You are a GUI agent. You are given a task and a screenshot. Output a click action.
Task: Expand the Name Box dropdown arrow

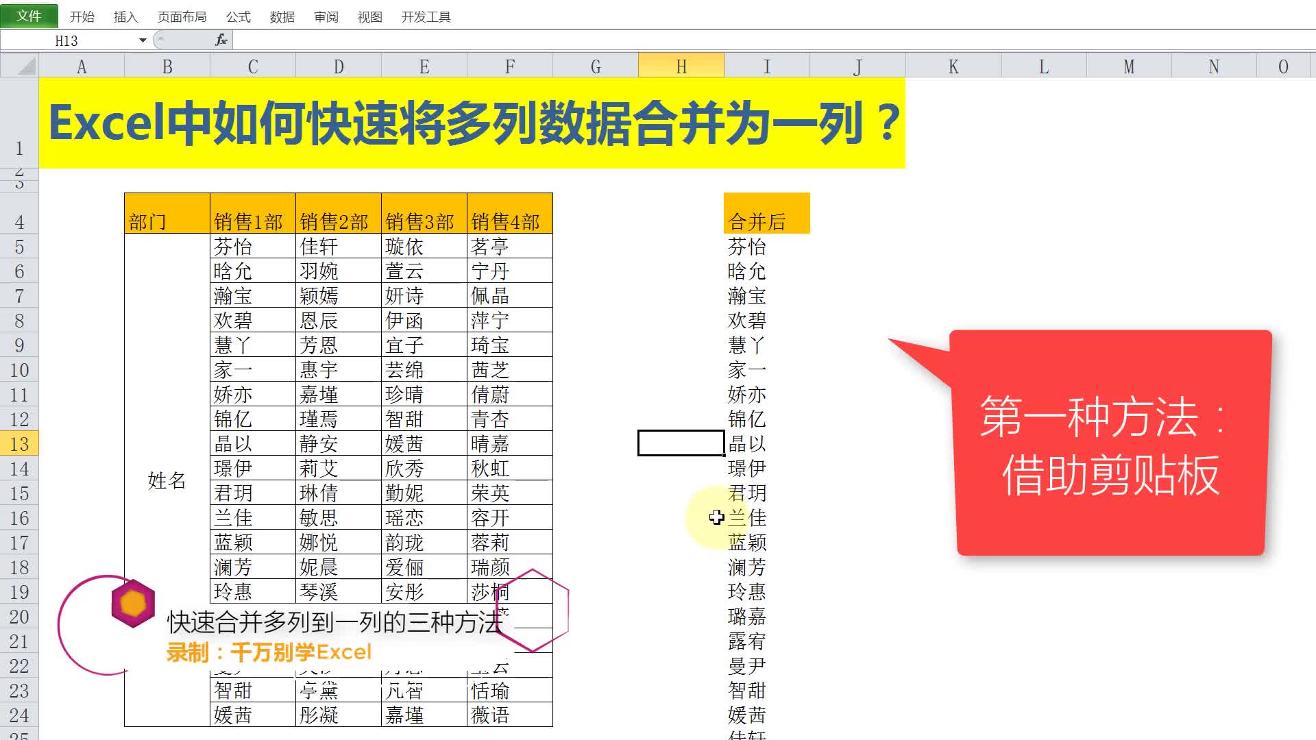pyautogui.click(x=143, y=40)
